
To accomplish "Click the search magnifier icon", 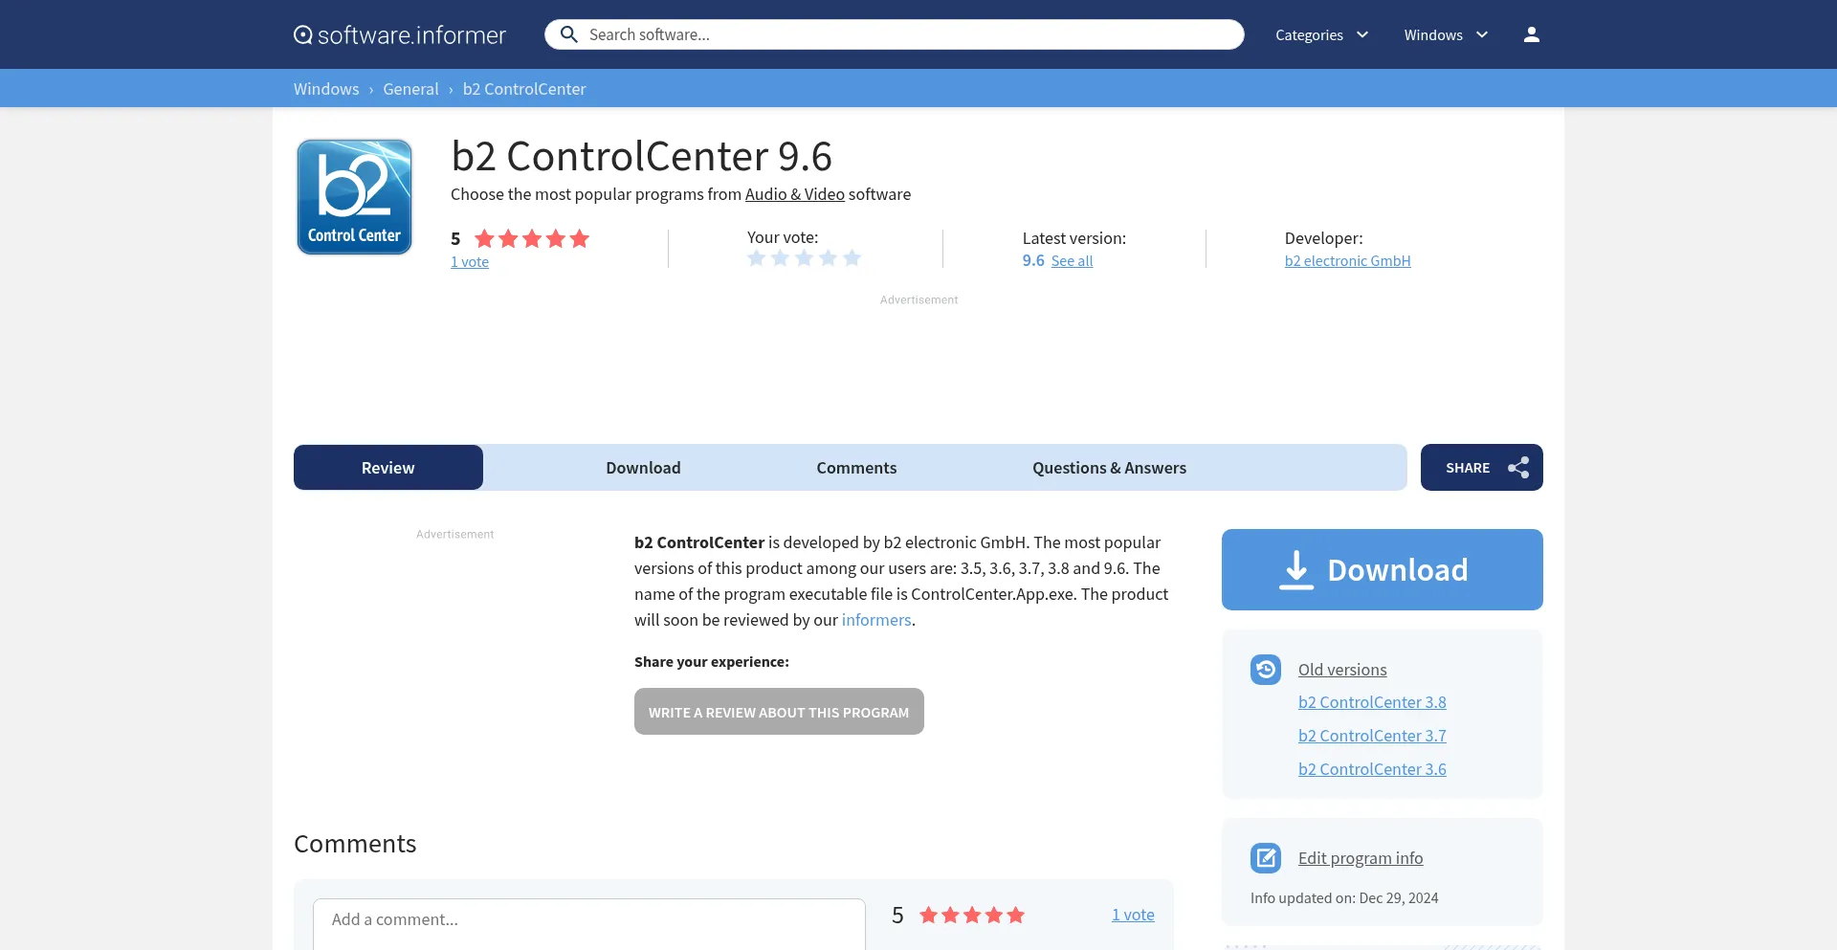I will click(569, 33).
